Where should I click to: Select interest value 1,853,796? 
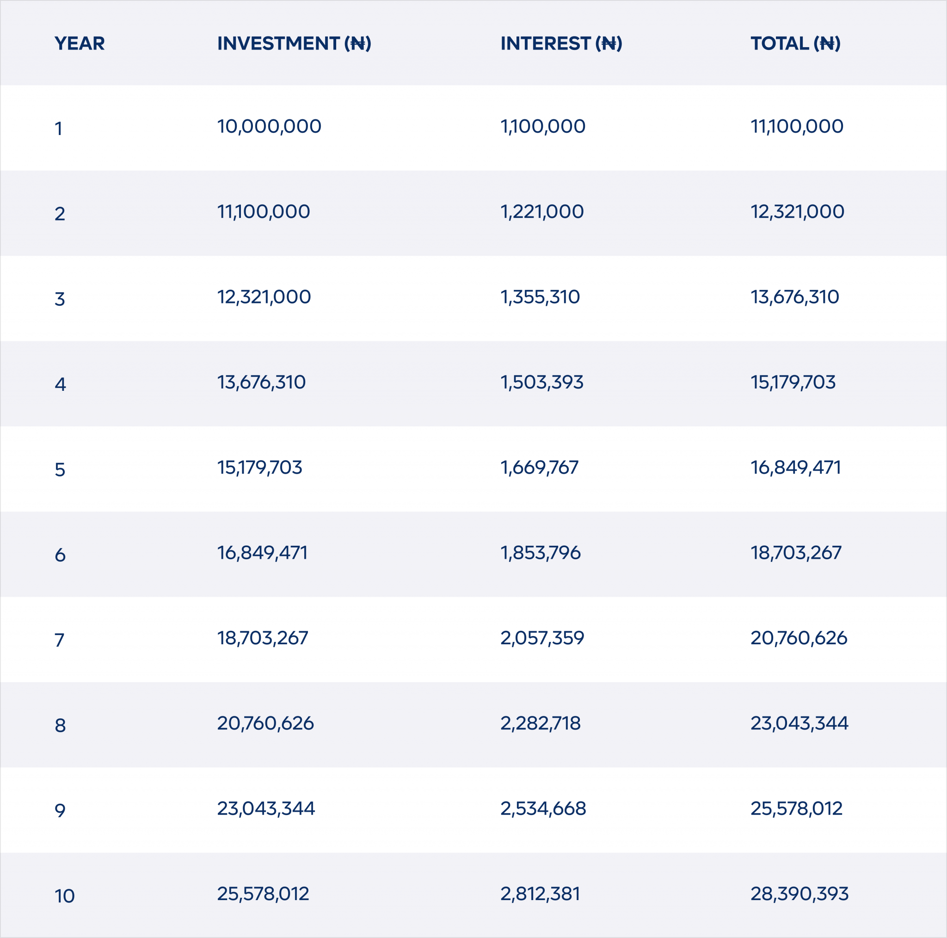point(541,553)
